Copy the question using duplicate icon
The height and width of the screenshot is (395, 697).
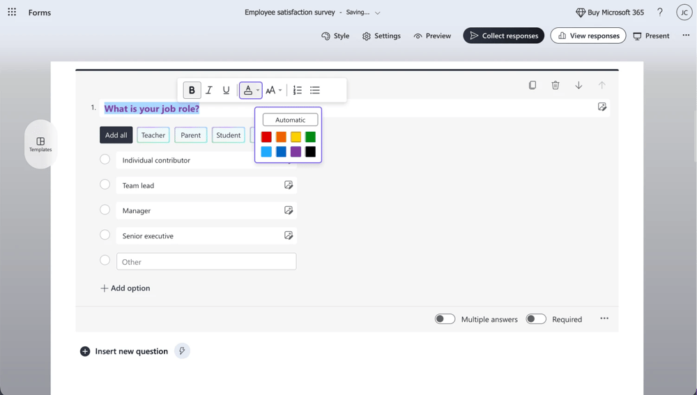[x=533, y=85]
